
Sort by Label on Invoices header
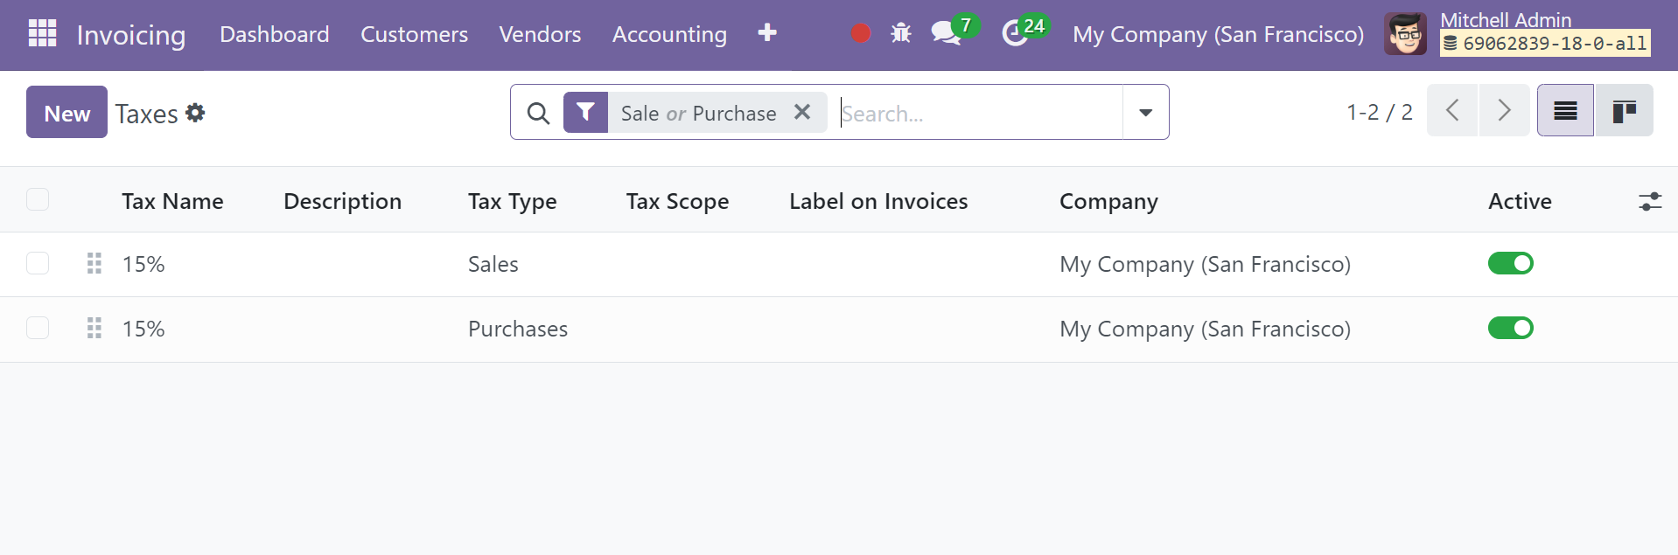878,201
